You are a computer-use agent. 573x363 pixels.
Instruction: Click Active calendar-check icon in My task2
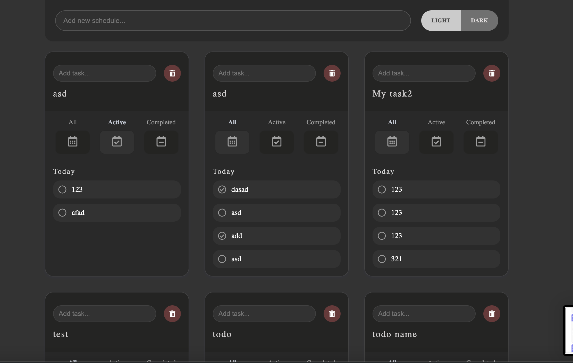(436, 142)
